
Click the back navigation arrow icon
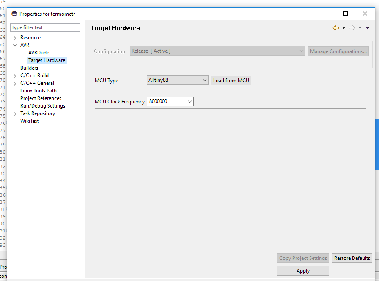coord(336,28)
